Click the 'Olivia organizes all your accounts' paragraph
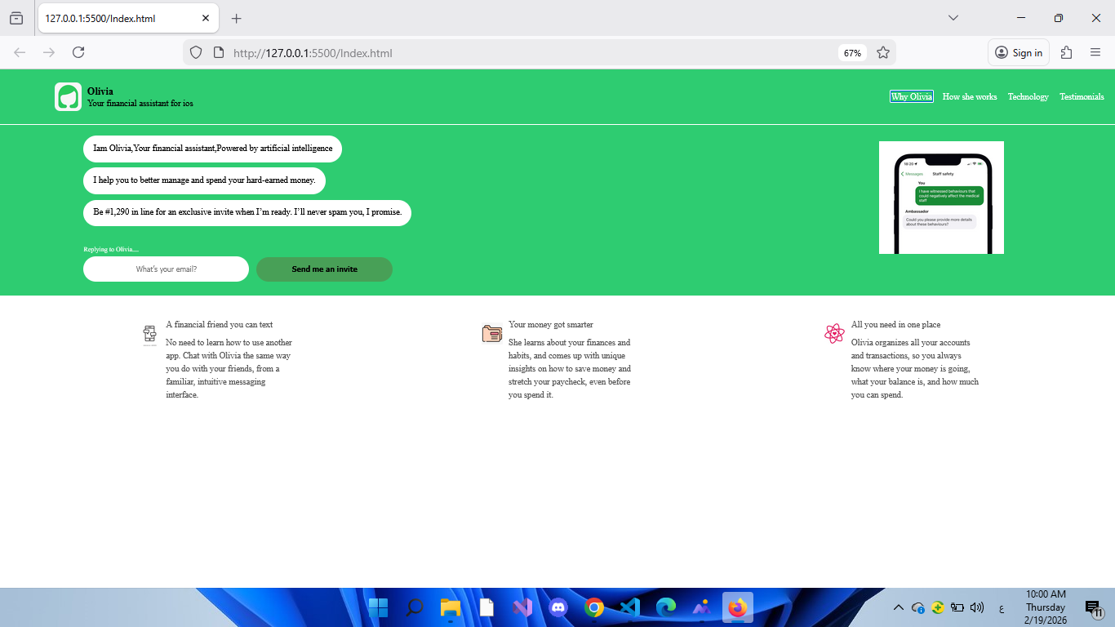Viewport: 1115px width, 627px height. point(915,369)
